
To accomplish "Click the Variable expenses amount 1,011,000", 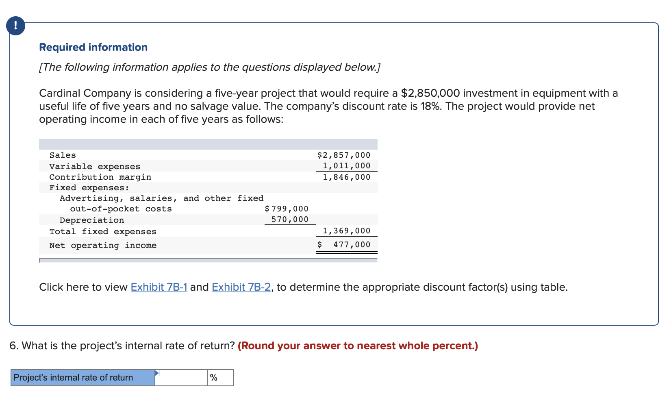I will coord(346,166).
